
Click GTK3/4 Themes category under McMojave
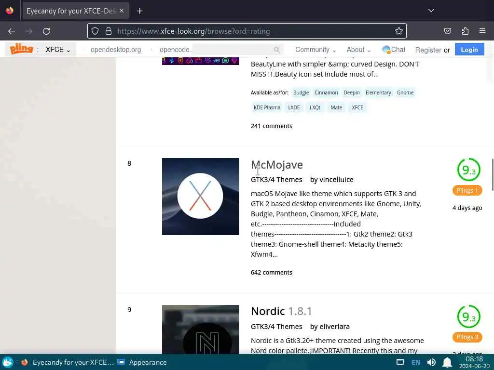point(276,179)
